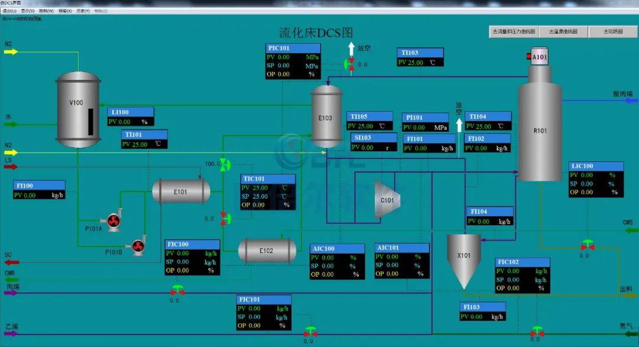Open the PIC101 controller faceplate header
Viewport: 639px width, 347px height.
pos(293,48)
